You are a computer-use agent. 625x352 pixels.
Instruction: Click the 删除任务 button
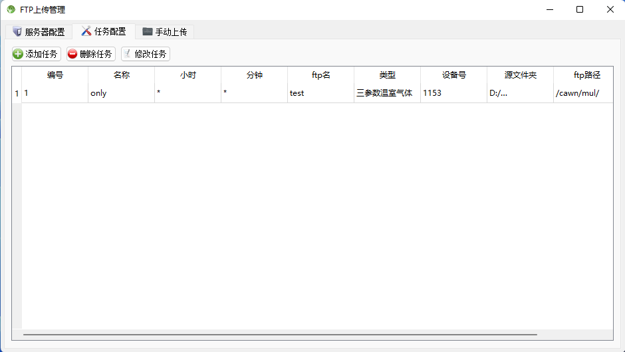pyautogui.click(x=91, y=54)
